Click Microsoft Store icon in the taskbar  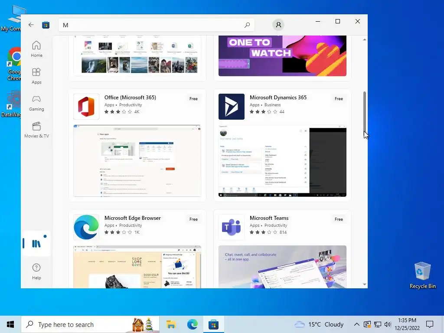(213, 324)
